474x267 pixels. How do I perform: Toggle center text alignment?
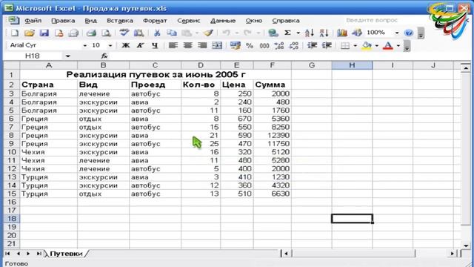tap(187, 46)
